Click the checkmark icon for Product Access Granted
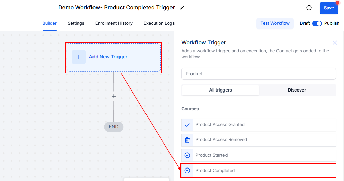 pyautogui.click(x=187, y=125)
